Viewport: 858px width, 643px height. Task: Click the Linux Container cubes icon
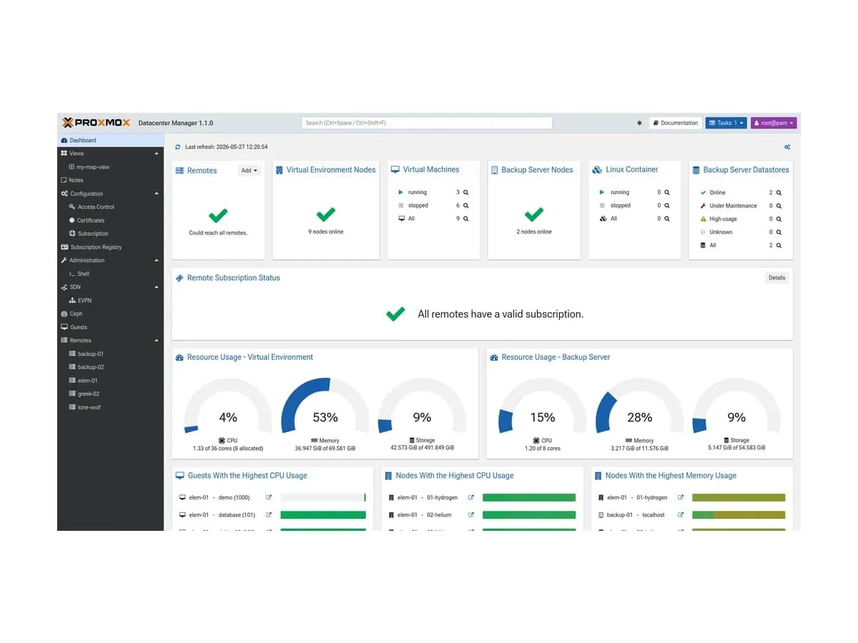598,170
